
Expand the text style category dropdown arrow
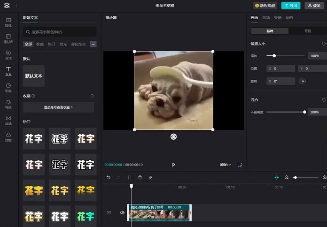[93, 44]
